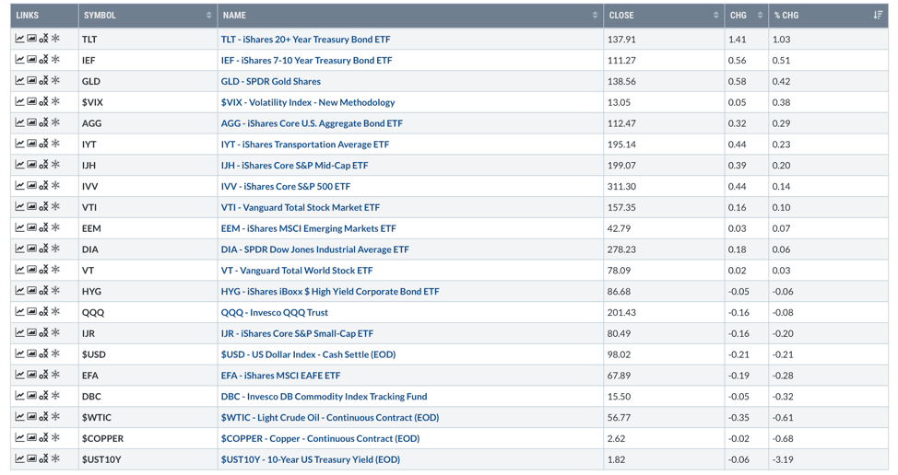The height and width of the screenshot is (475, 898).
Task: Click the snowflake seasonality icon for GLD
Action: pyautogui.click(x=55, y=81)
